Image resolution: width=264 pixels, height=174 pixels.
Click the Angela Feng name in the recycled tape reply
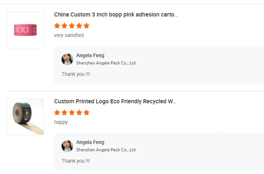click(90, 142)
